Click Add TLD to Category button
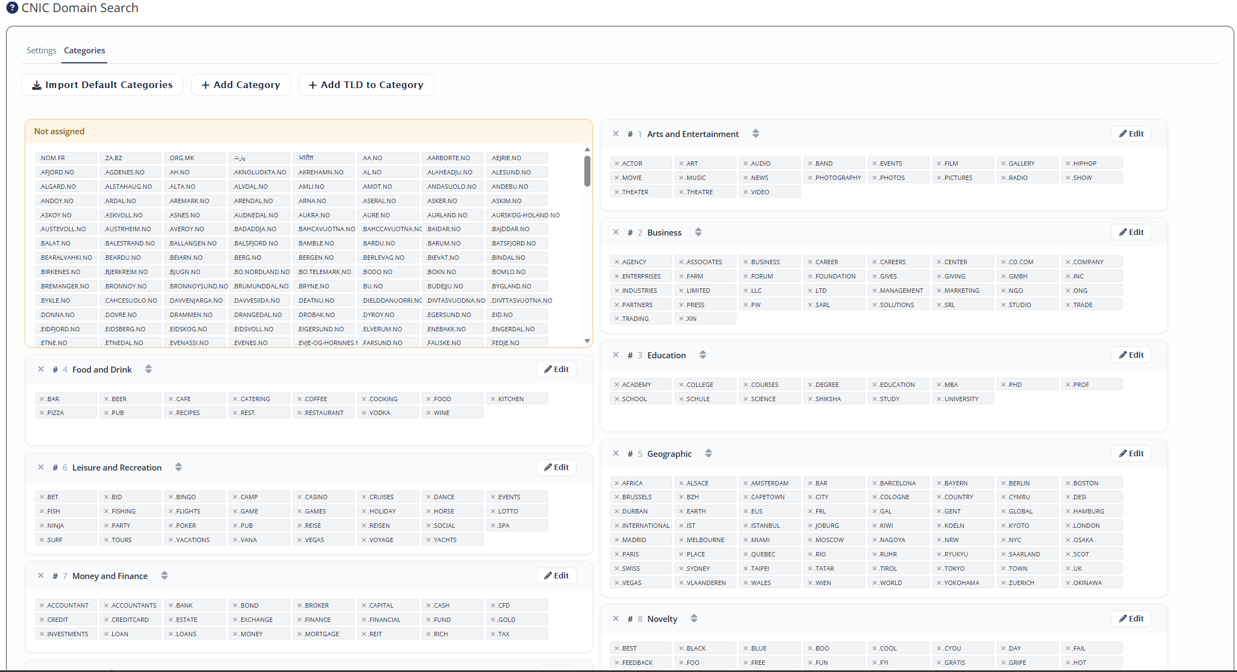 [x=366, y=85]
